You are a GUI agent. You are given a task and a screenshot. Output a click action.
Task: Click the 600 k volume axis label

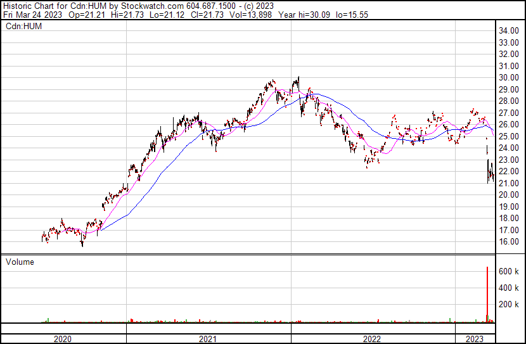[510, 271]
